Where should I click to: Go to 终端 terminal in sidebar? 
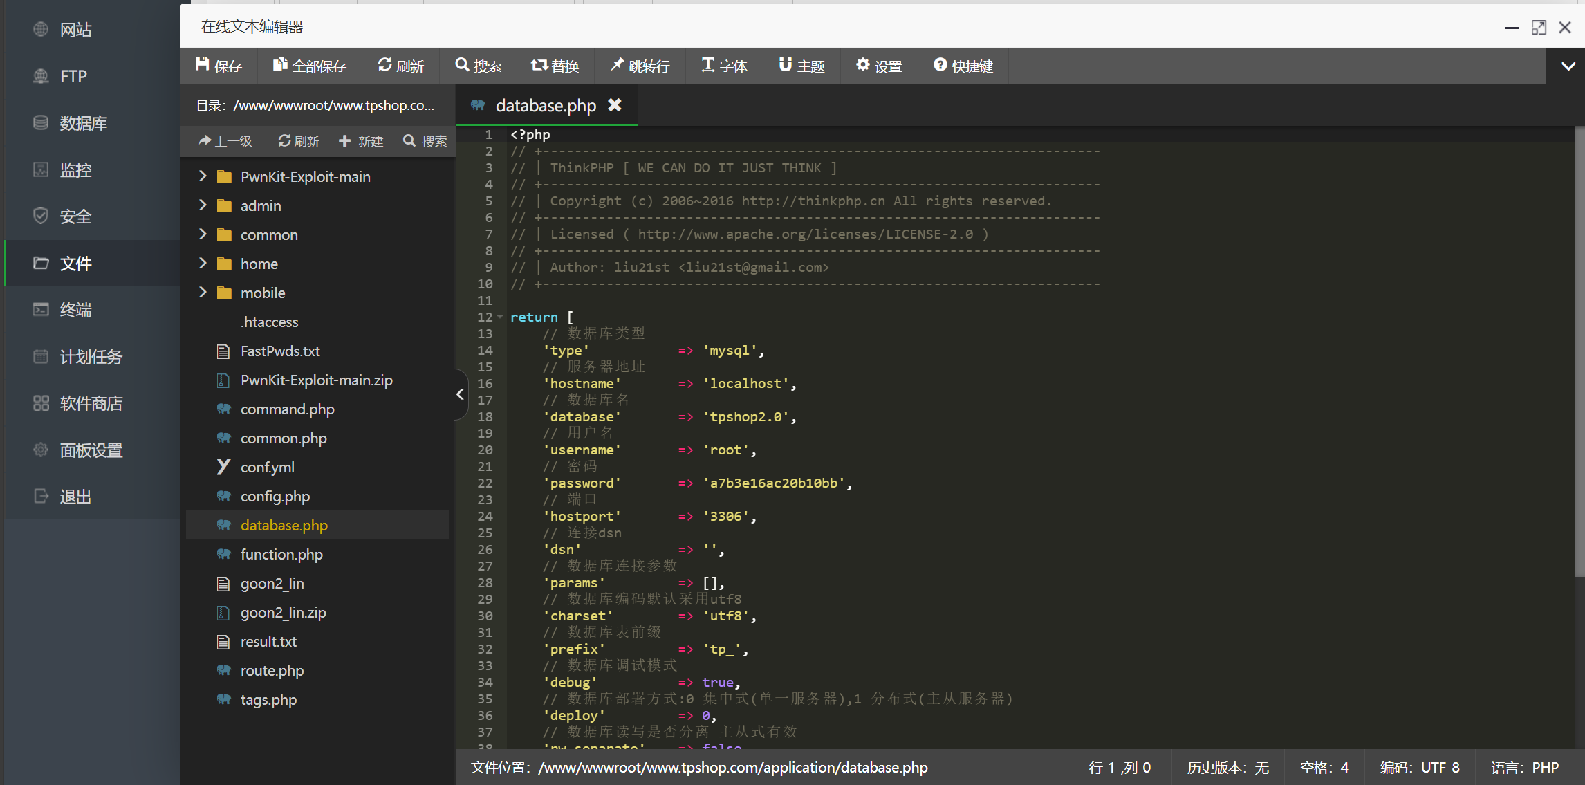(75, 310)
